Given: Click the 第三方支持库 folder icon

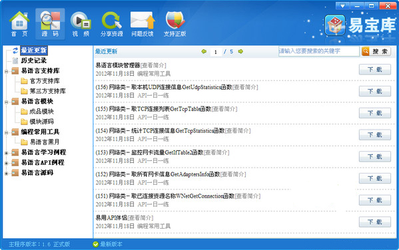Looking at the screenshot, I should click(24, 91).
